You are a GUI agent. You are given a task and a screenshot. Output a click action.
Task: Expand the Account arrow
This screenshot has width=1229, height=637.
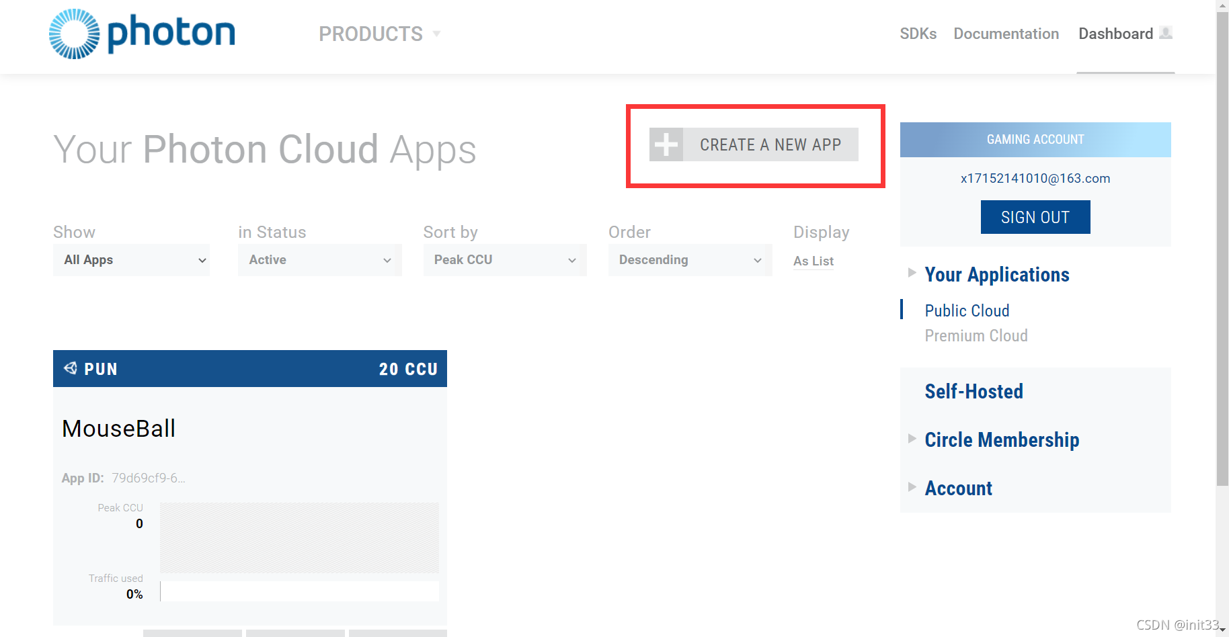coord(912,487)
